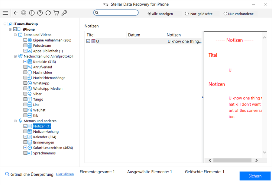Viewport: 272px width, 185px height.
Task: Open the shopping cart icon
Action: coord(56,13)
